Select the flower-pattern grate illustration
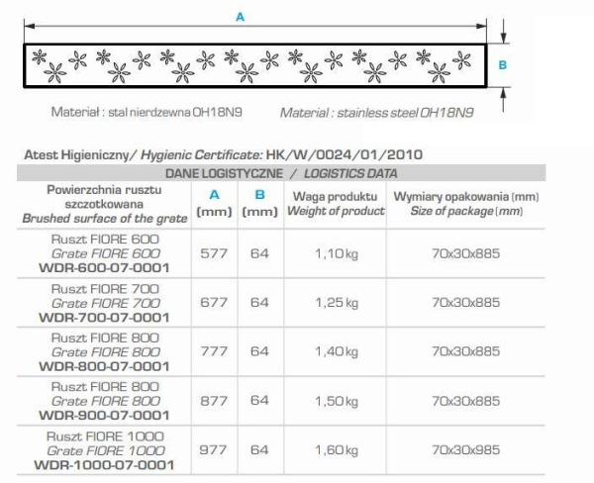594x483 pixels. pos(252,64)
